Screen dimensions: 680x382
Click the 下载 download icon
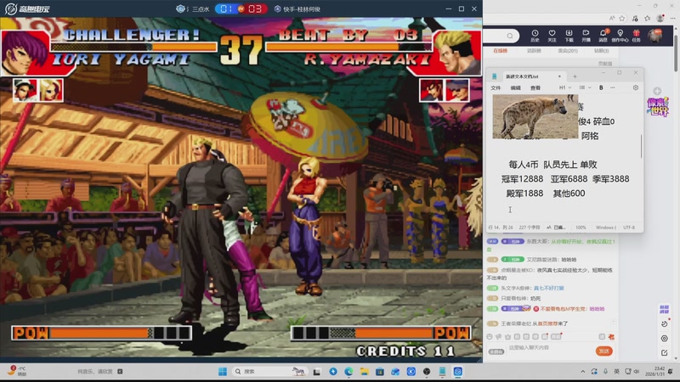coord(569,36)
